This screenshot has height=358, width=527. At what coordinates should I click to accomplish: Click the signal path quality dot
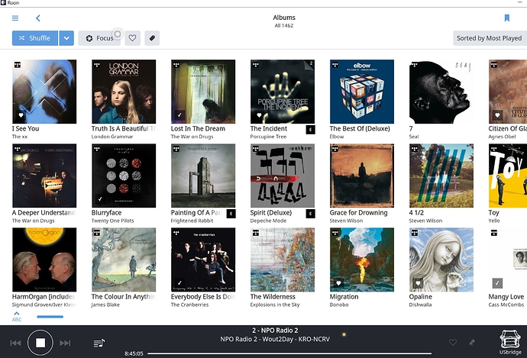(344, 334)
